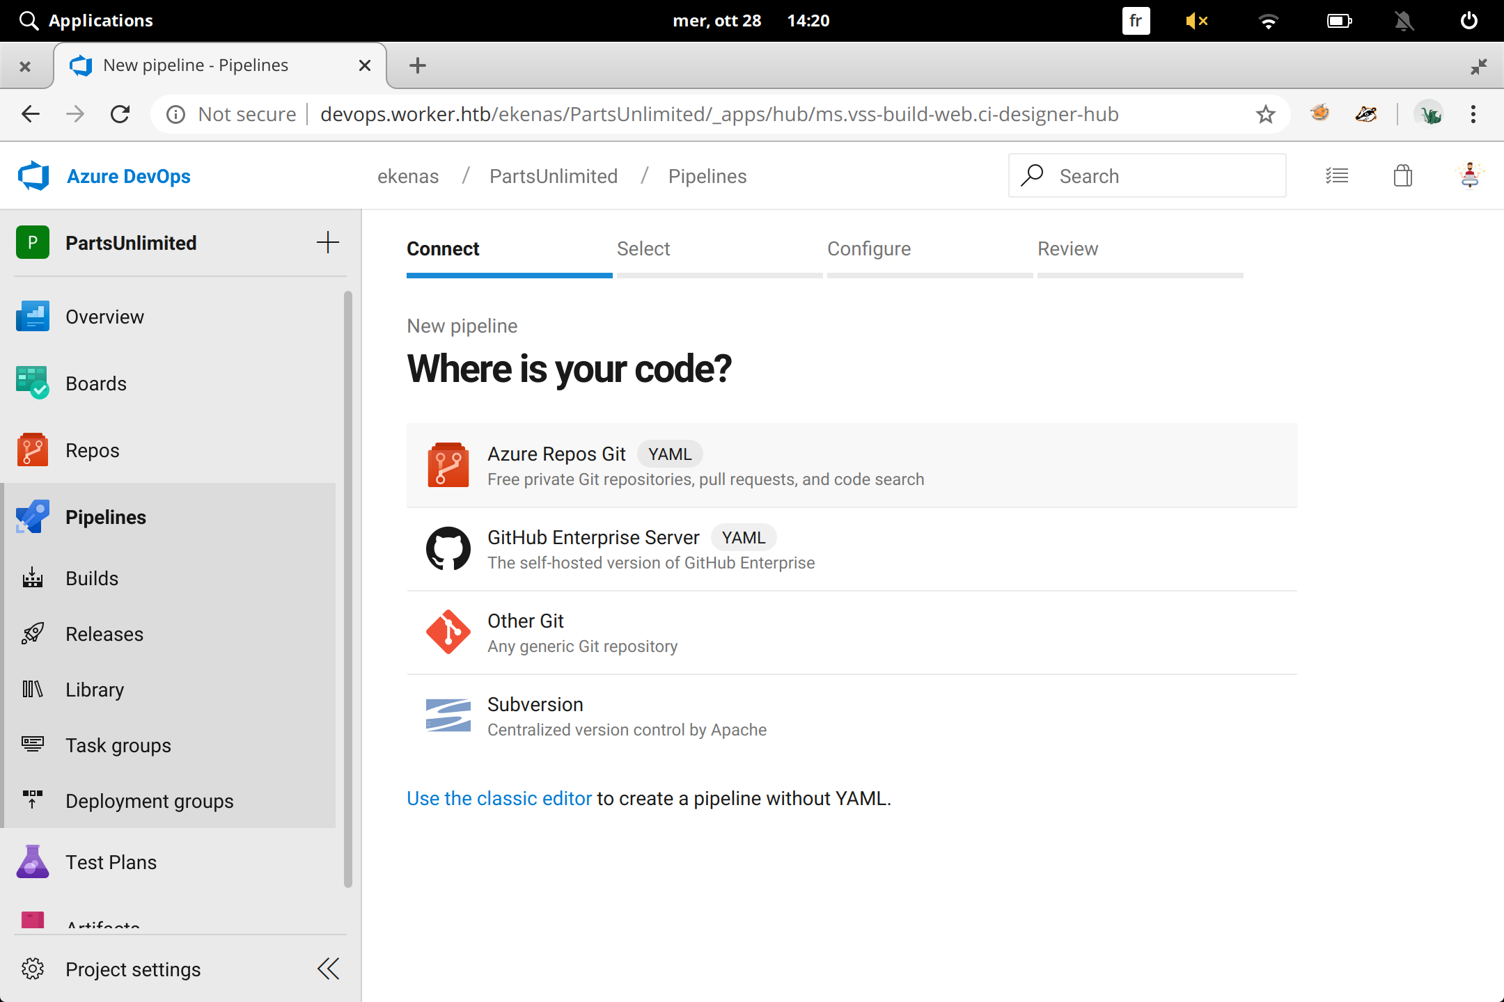This screenshot has height=1002, width=1504.
Task: Open the Marketplace shopping bag icon
Action: click(1402, 176)
